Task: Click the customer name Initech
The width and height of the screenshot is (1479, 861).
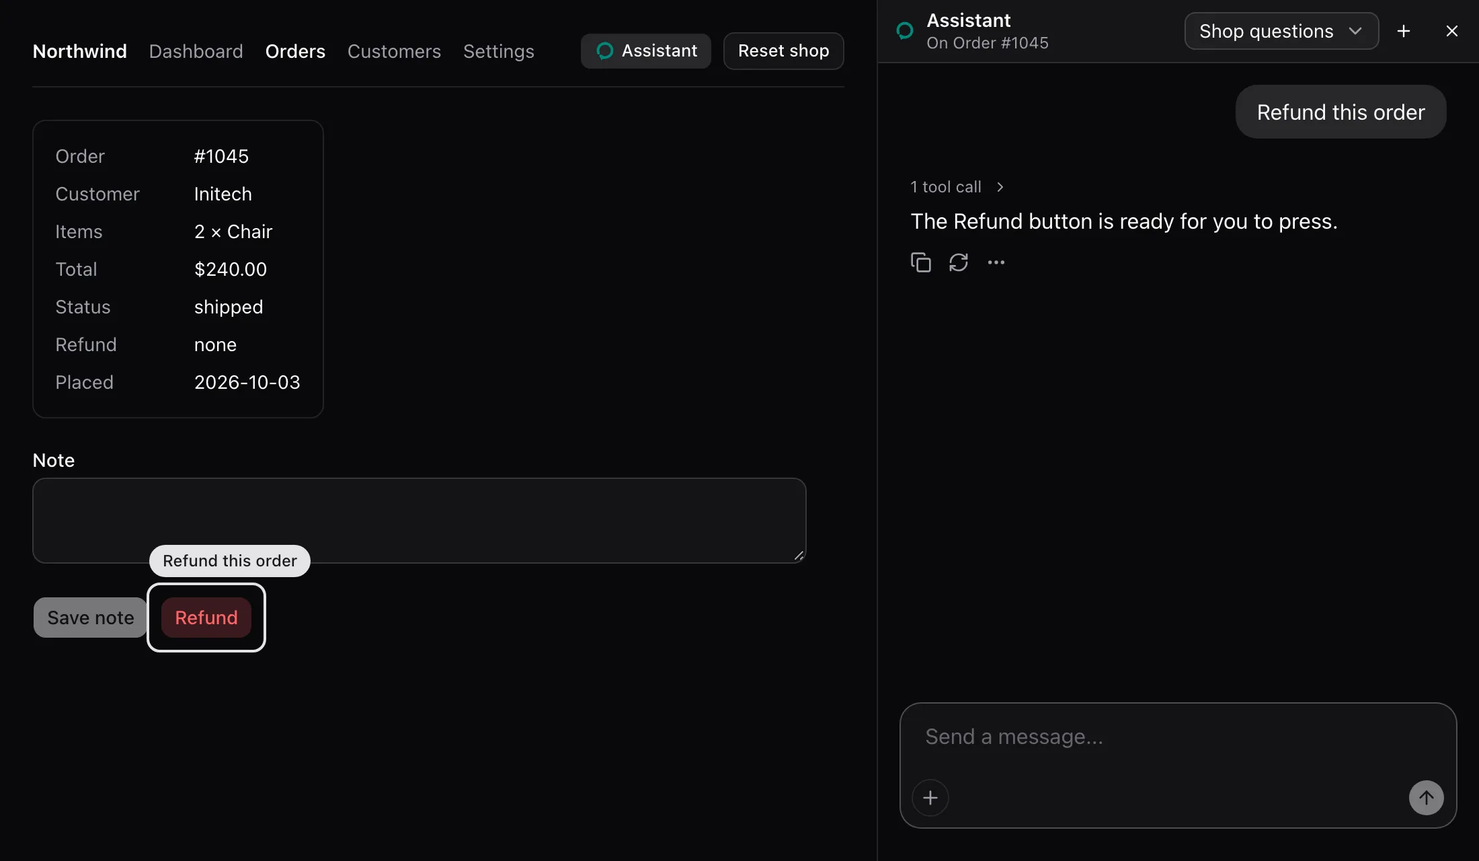Action: click(x=223, y=194)
